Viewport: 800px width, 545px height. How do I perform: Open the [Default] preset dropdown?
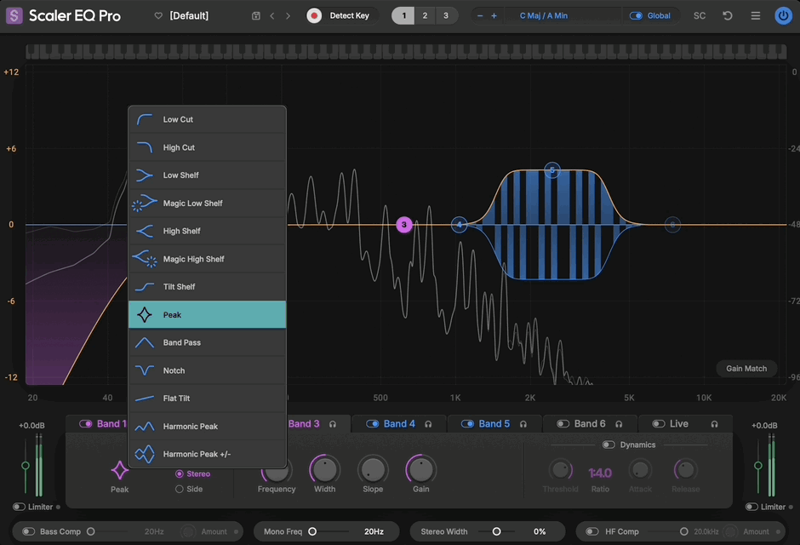[189, 16]
